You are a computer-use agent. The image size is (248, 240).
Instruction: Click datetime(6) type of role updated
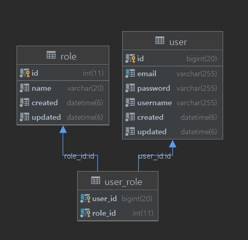coord(85,118)
